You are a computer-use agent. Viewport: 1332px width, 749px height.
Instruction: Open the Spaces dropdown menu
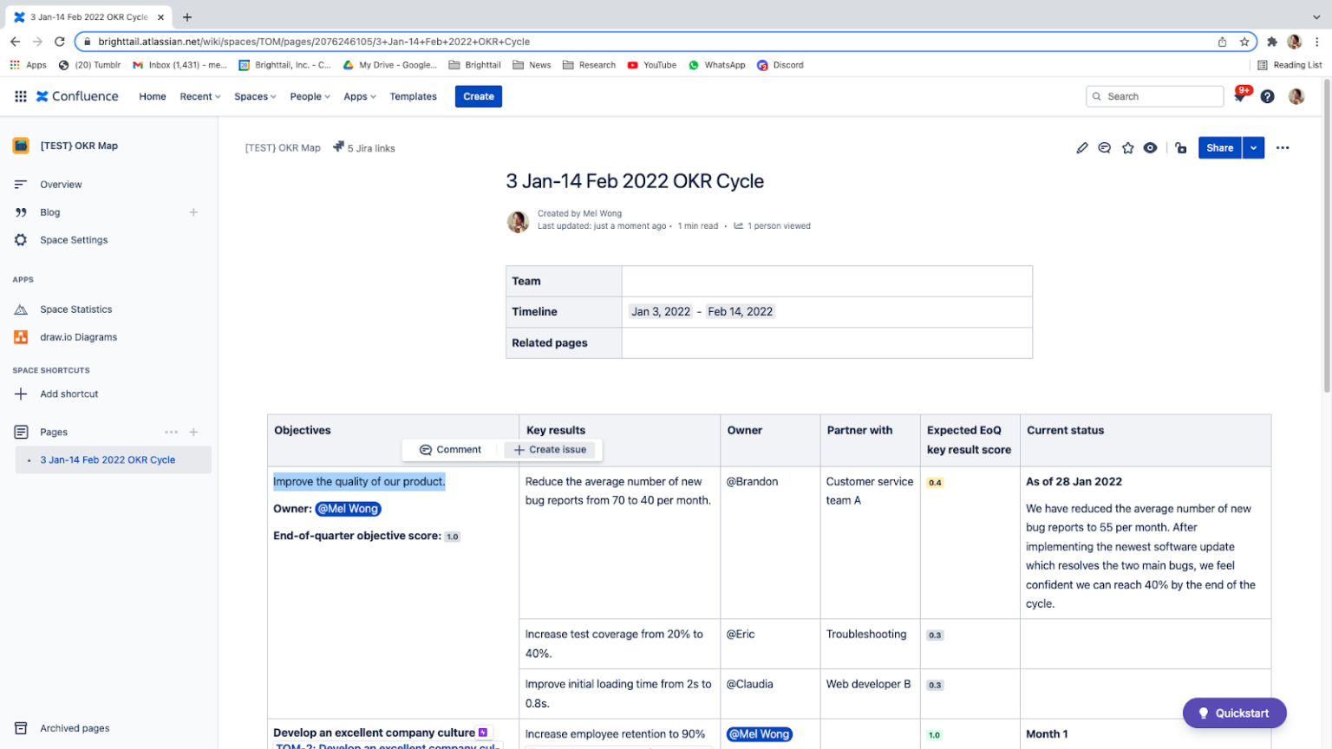254,96
